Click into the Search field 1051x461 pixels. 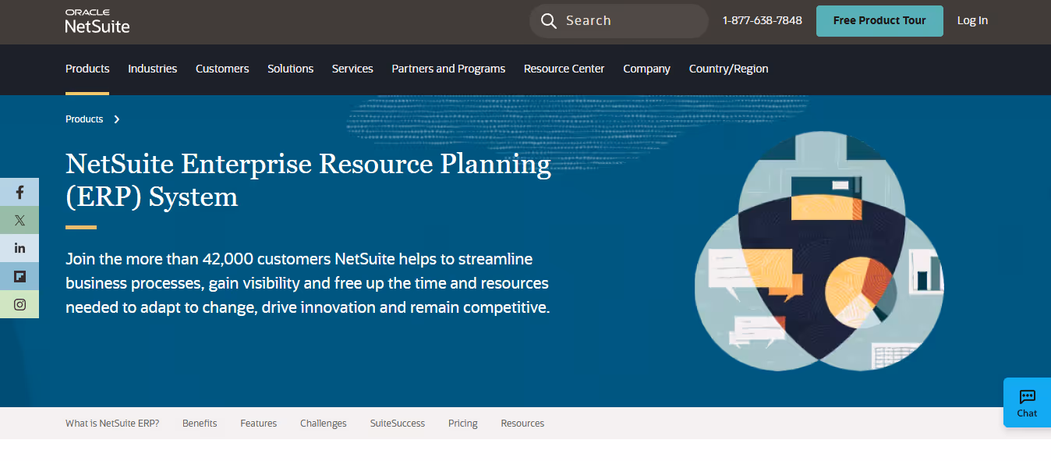coord(618,21)
